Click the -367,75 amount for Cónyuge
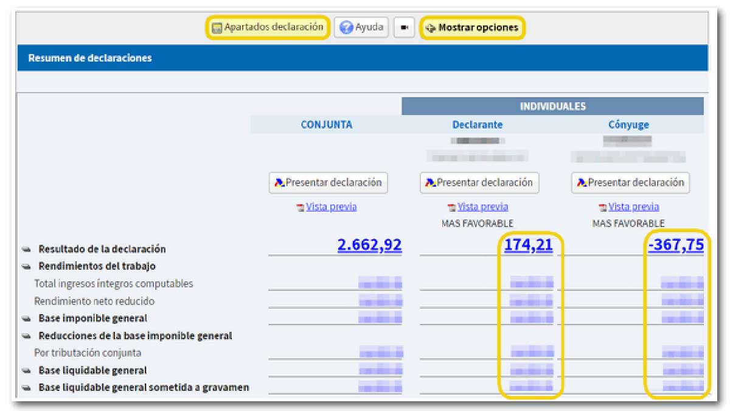The width and height of the screenshot is (730, 411). 677,245
